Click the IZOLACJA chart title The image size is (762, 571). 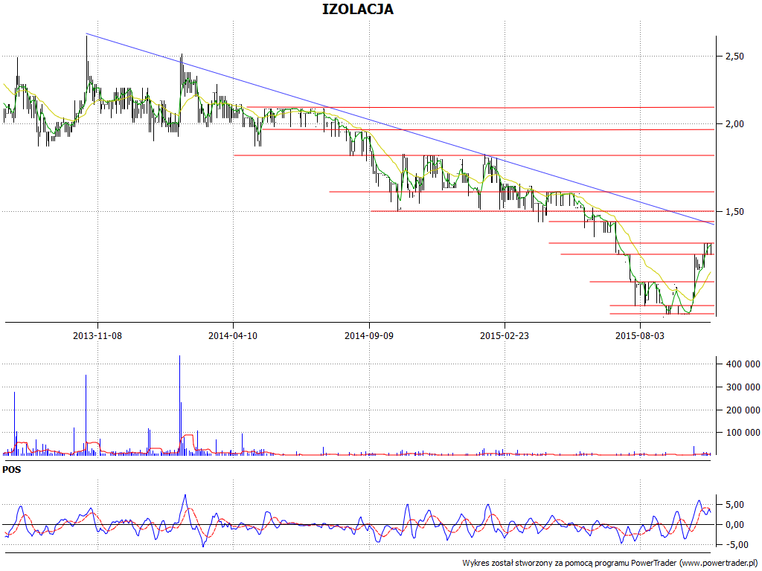[x=358, y=9]
